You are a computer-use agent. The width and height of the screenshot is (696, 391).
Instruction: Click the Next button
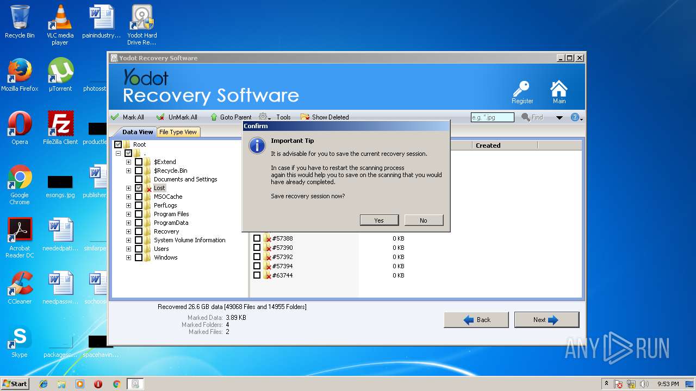point(546,320)
